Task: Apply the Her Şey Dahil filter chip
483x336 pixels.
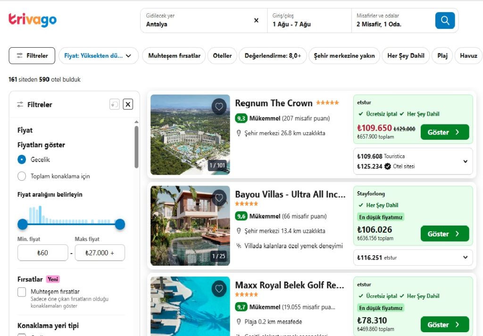Action: pos(406,56)
